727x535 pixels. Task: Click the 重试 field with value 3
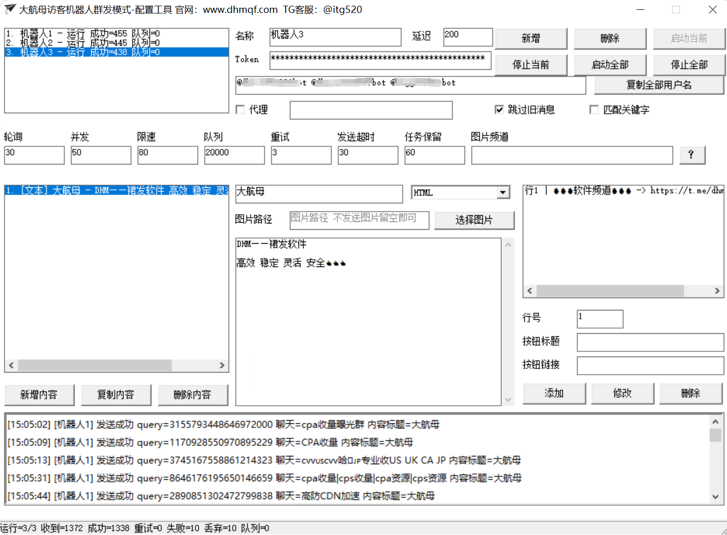pyautogui.click(x=301, y=155)
